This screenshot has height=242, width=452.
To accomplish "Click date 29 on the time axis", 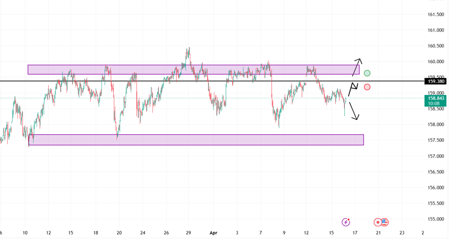I will tap(188, 233).
